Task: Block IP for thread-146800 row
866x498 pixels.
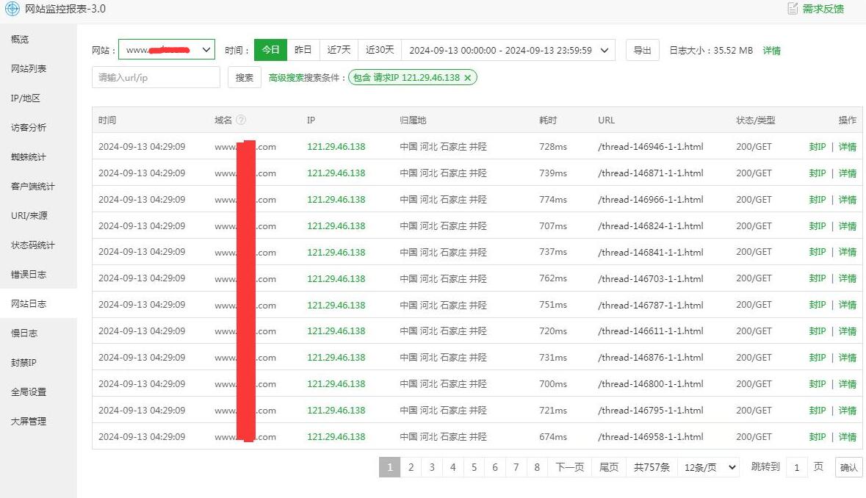Action: click(x=818, y=384)
